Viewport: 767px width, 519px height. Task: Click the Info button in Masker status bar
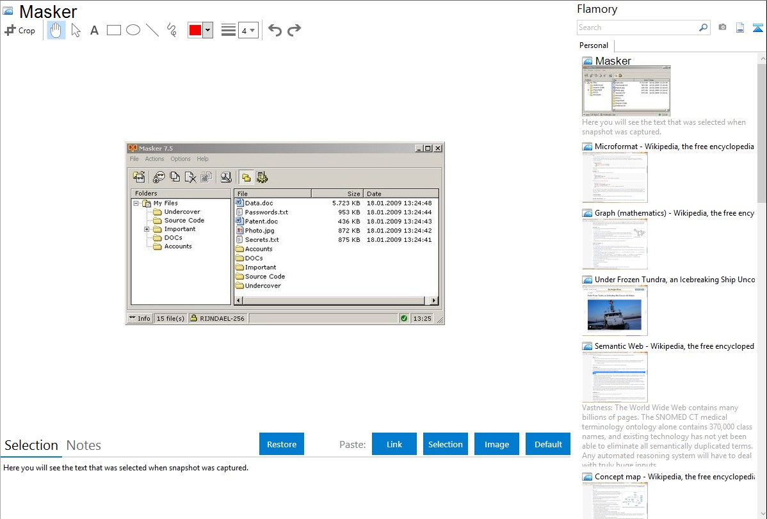140,319
